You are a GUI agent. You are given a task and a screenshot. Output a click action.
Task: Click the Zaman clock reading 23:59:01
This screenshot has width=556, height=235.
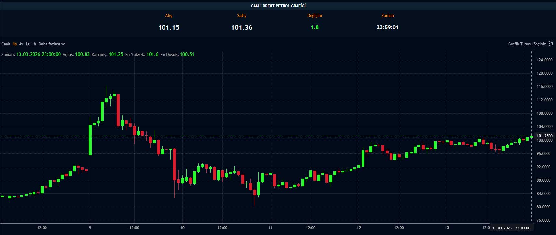click(x=387, y=27)
